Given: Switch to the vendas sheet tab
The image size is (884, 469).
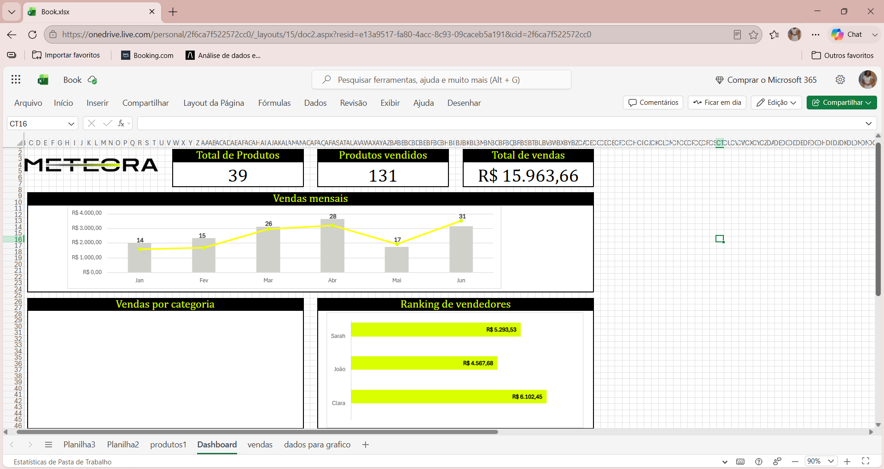Looking at the screenshot, I should [260, 445].
